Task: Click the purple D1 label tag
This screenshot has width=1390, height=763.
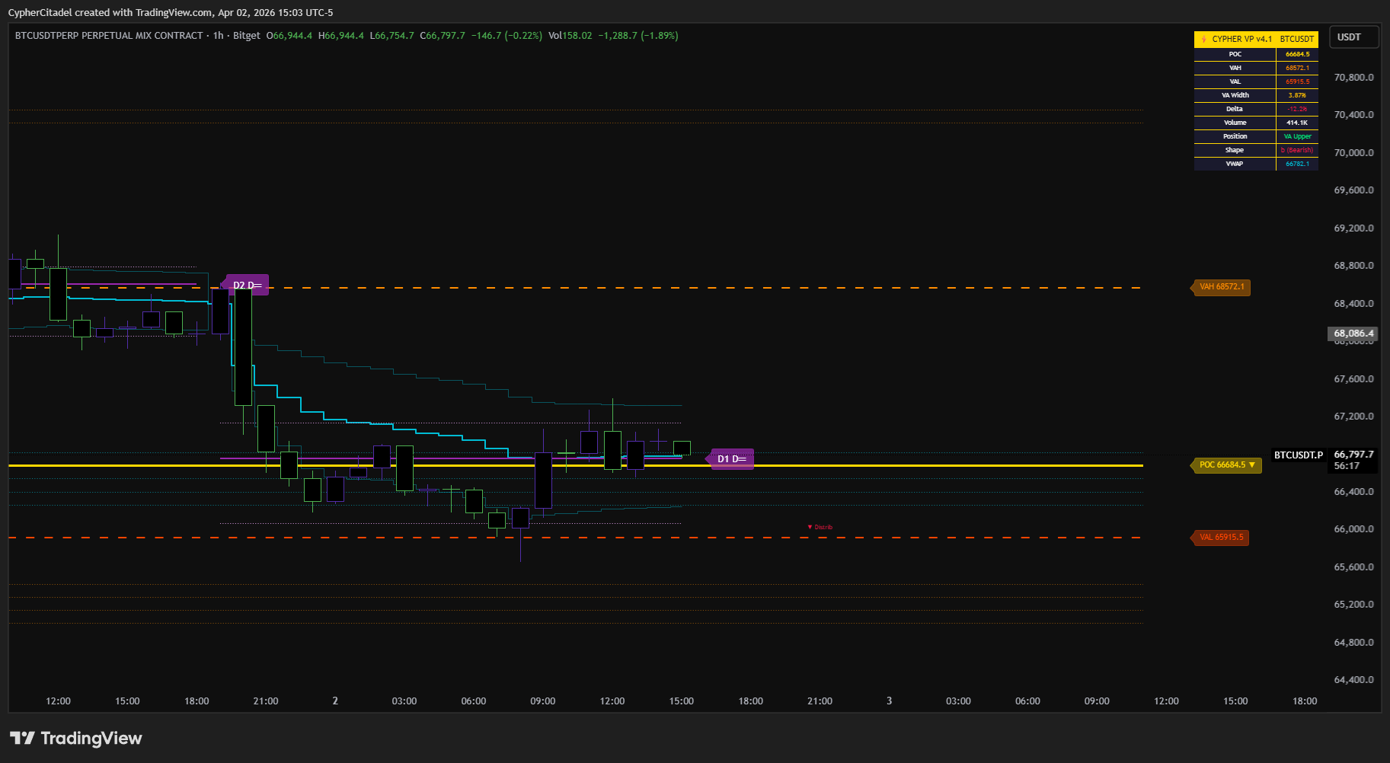Action: coord(731,459)
